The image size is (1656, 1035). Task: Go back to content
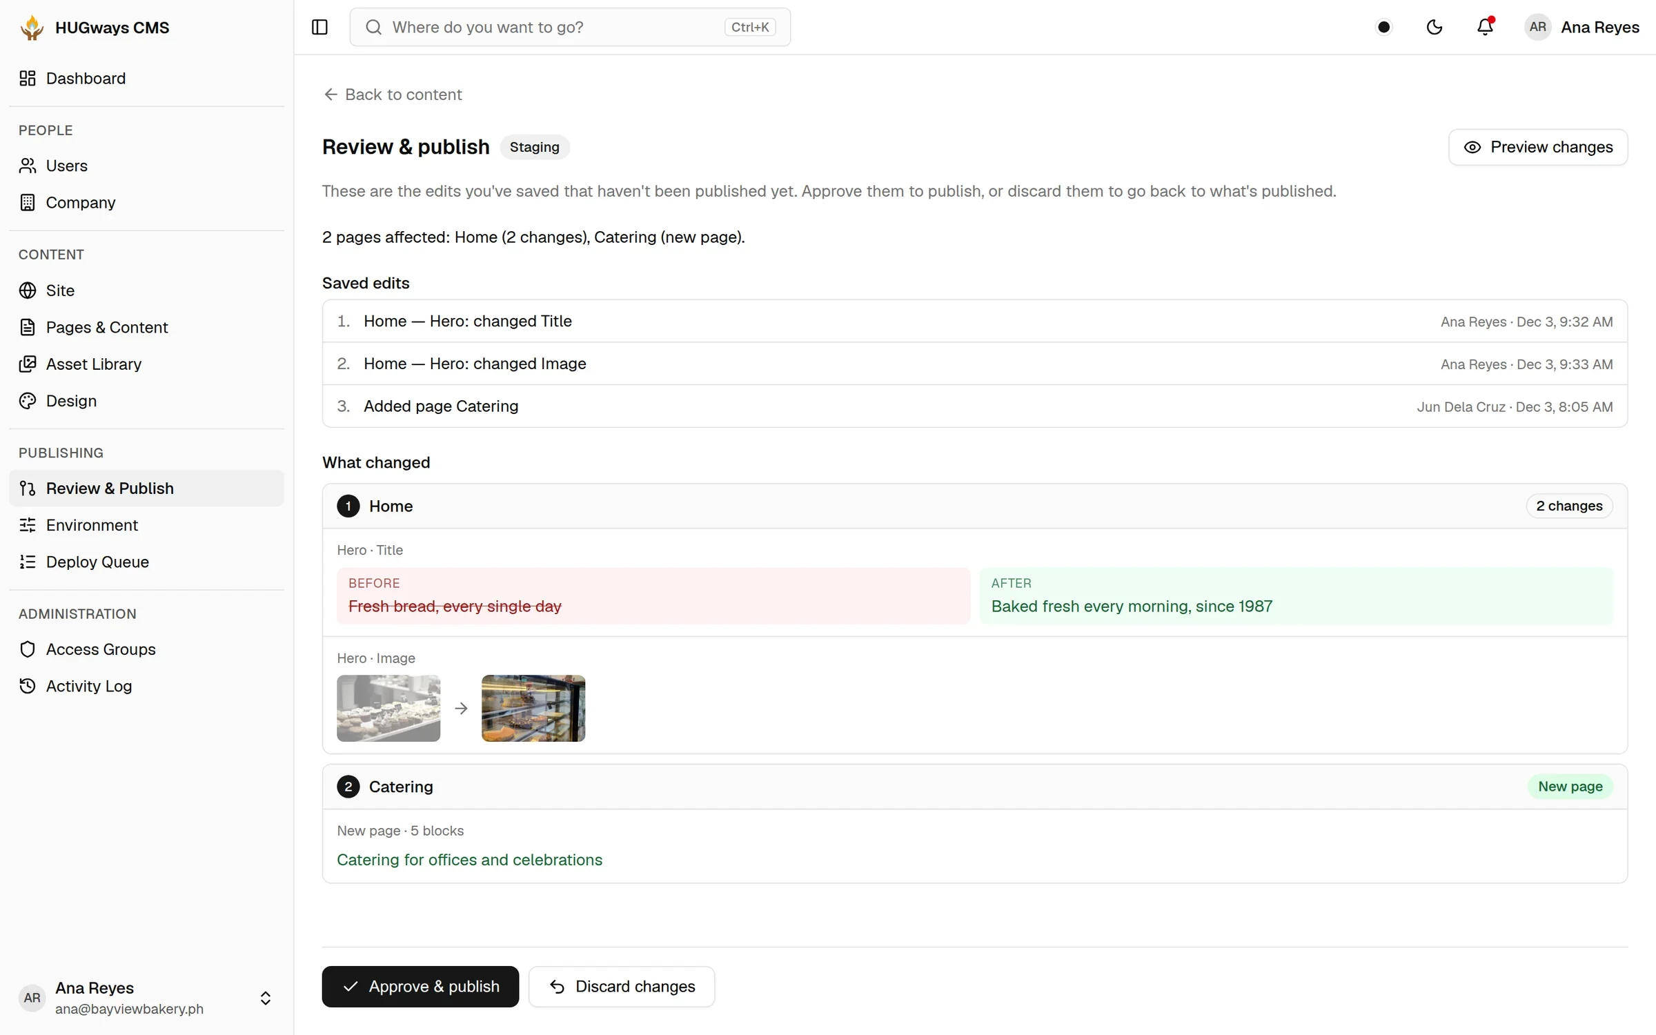tap(393, 95)
